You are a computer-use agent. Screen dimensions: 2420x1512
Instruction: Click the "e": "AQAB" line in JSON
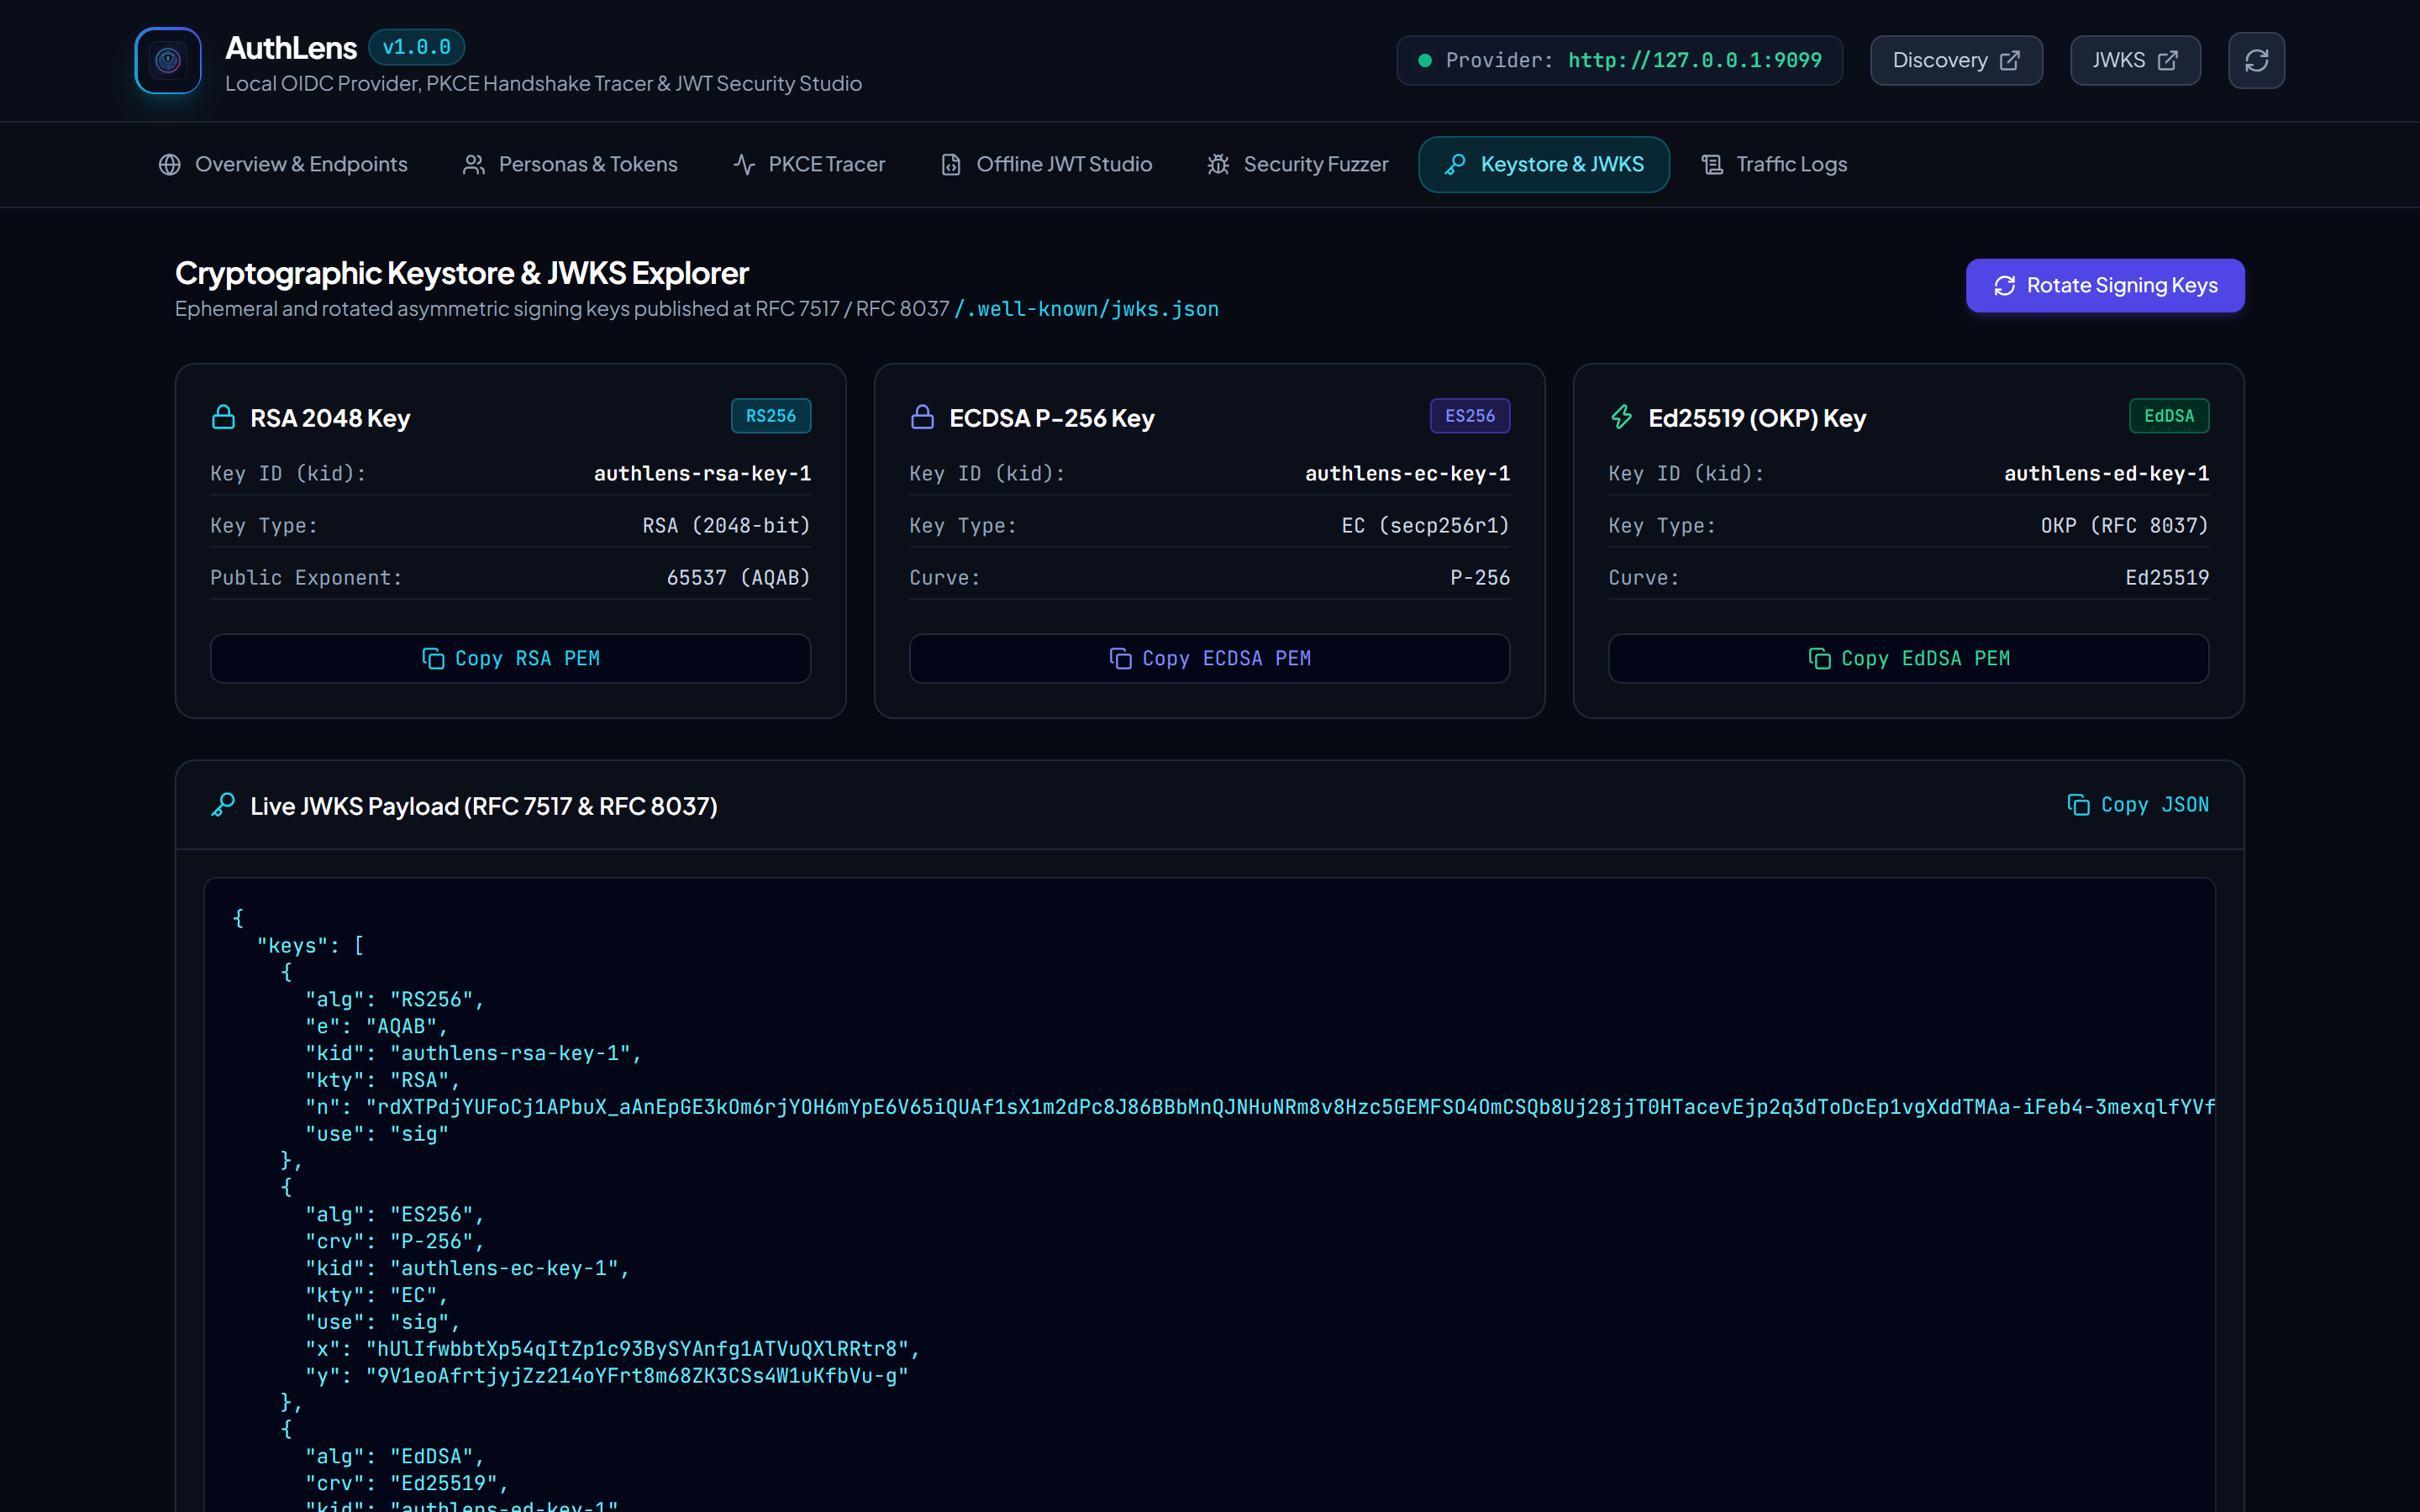pos(376,1026)
